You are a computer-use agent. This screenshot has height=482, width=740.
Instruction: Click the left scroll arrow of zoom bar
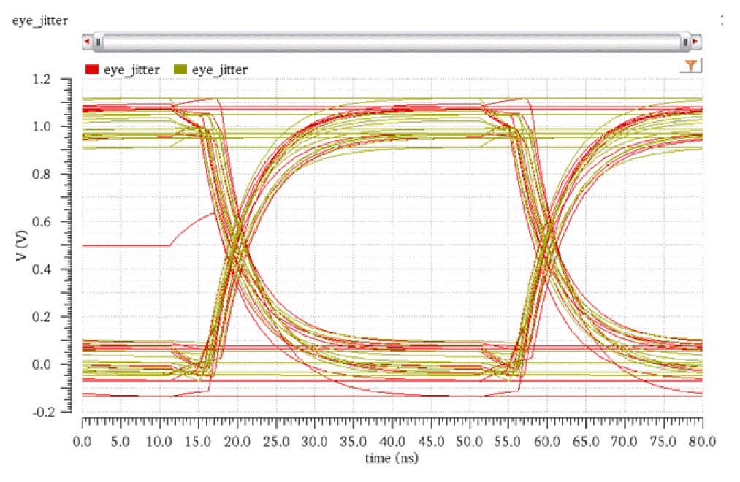coord(88,42)
